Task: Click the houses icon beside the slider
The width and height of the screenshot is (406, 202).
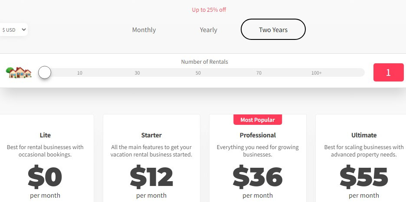Action: (19, 72)
